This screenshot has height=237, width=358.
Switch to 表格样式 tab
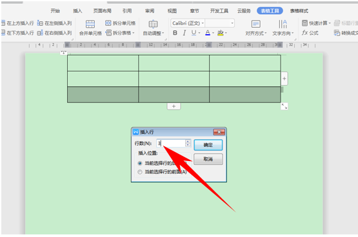click(299, 11)
